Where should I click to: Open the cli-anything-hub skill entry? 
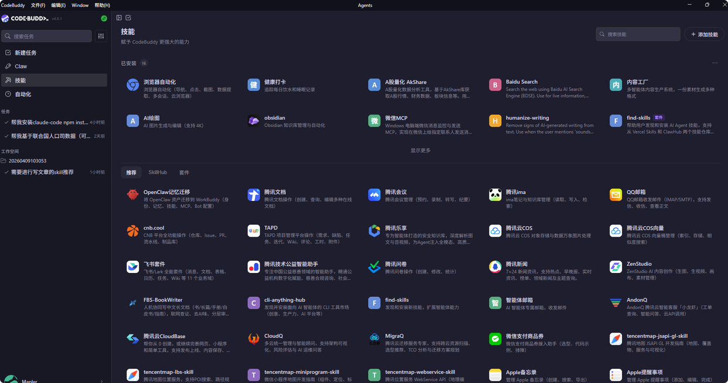[299, 306]
